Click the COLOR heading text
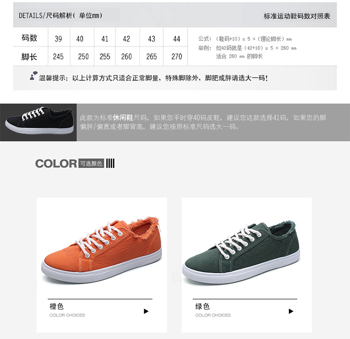 (x=56, y=163)
